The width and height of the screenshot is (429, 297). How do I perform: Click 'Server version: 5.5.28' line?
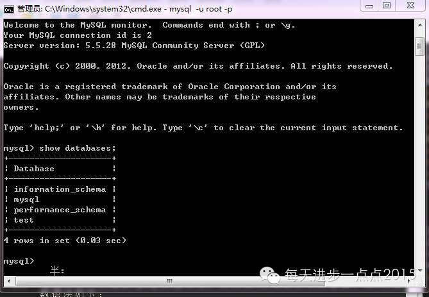[134, 46]
